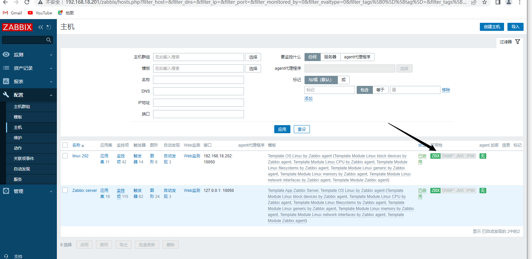
Task: Bookmark the page with the star icon
Action: tap(484, 2)
